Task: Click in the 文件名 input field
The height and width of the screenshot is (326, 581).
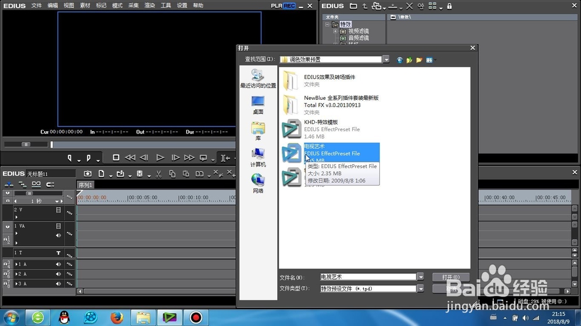Action: click(368, 277)
